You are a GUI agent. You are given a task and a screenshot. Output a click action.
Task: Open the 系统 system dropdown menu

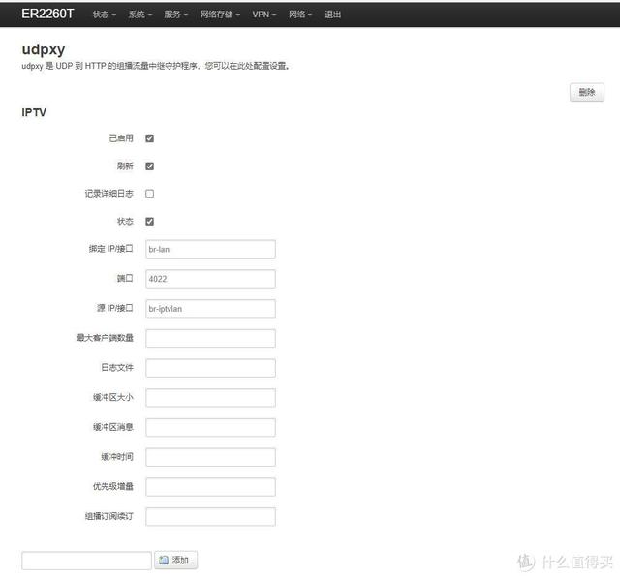point(139,15)
